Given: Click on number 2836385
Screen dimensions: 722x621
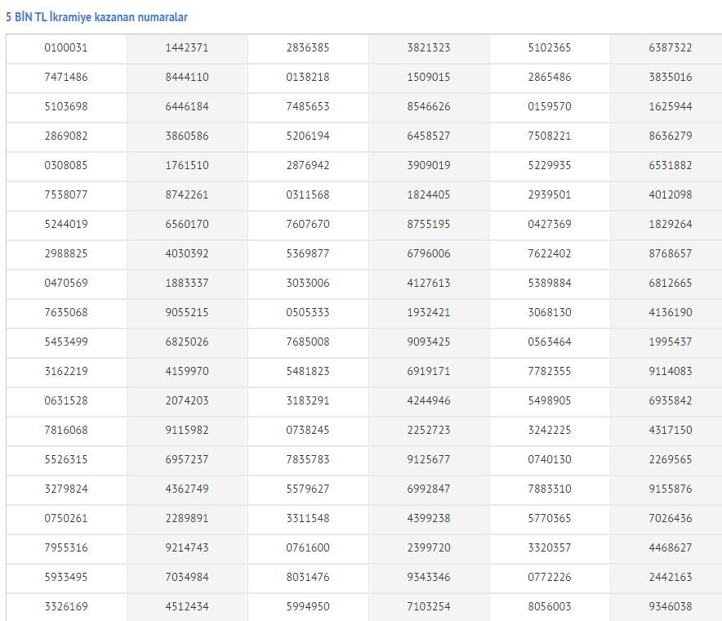Looking at the screenshot, I should click(308, 47).
